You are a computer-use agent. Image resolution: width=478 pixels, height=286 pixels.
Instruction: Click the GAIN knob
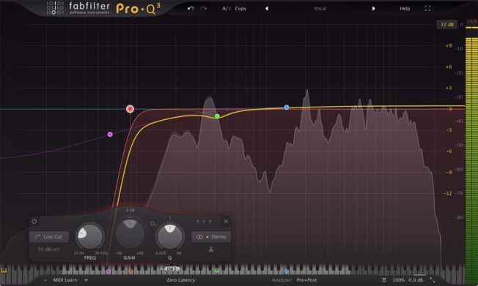tap(130, 234)
